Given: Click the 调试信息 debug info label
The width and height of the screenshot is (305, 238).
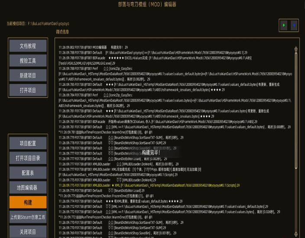Looking at the screenshot, I should click(x=62, y=32).
